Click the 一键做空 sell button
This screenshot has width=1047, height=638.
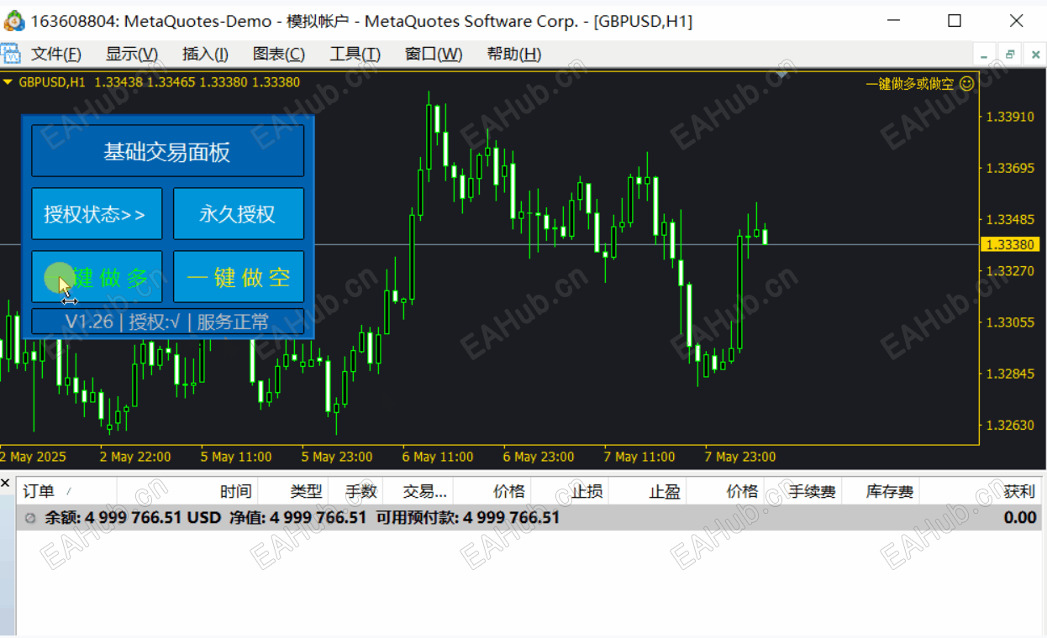pos(238,277)
